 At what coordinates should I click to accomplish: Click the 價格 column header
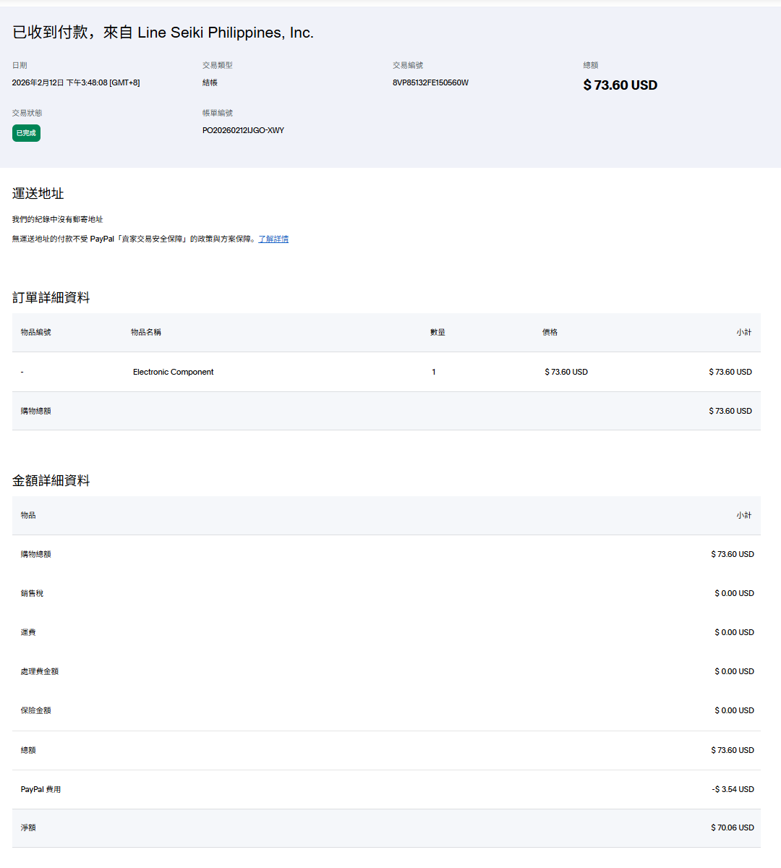550,332
